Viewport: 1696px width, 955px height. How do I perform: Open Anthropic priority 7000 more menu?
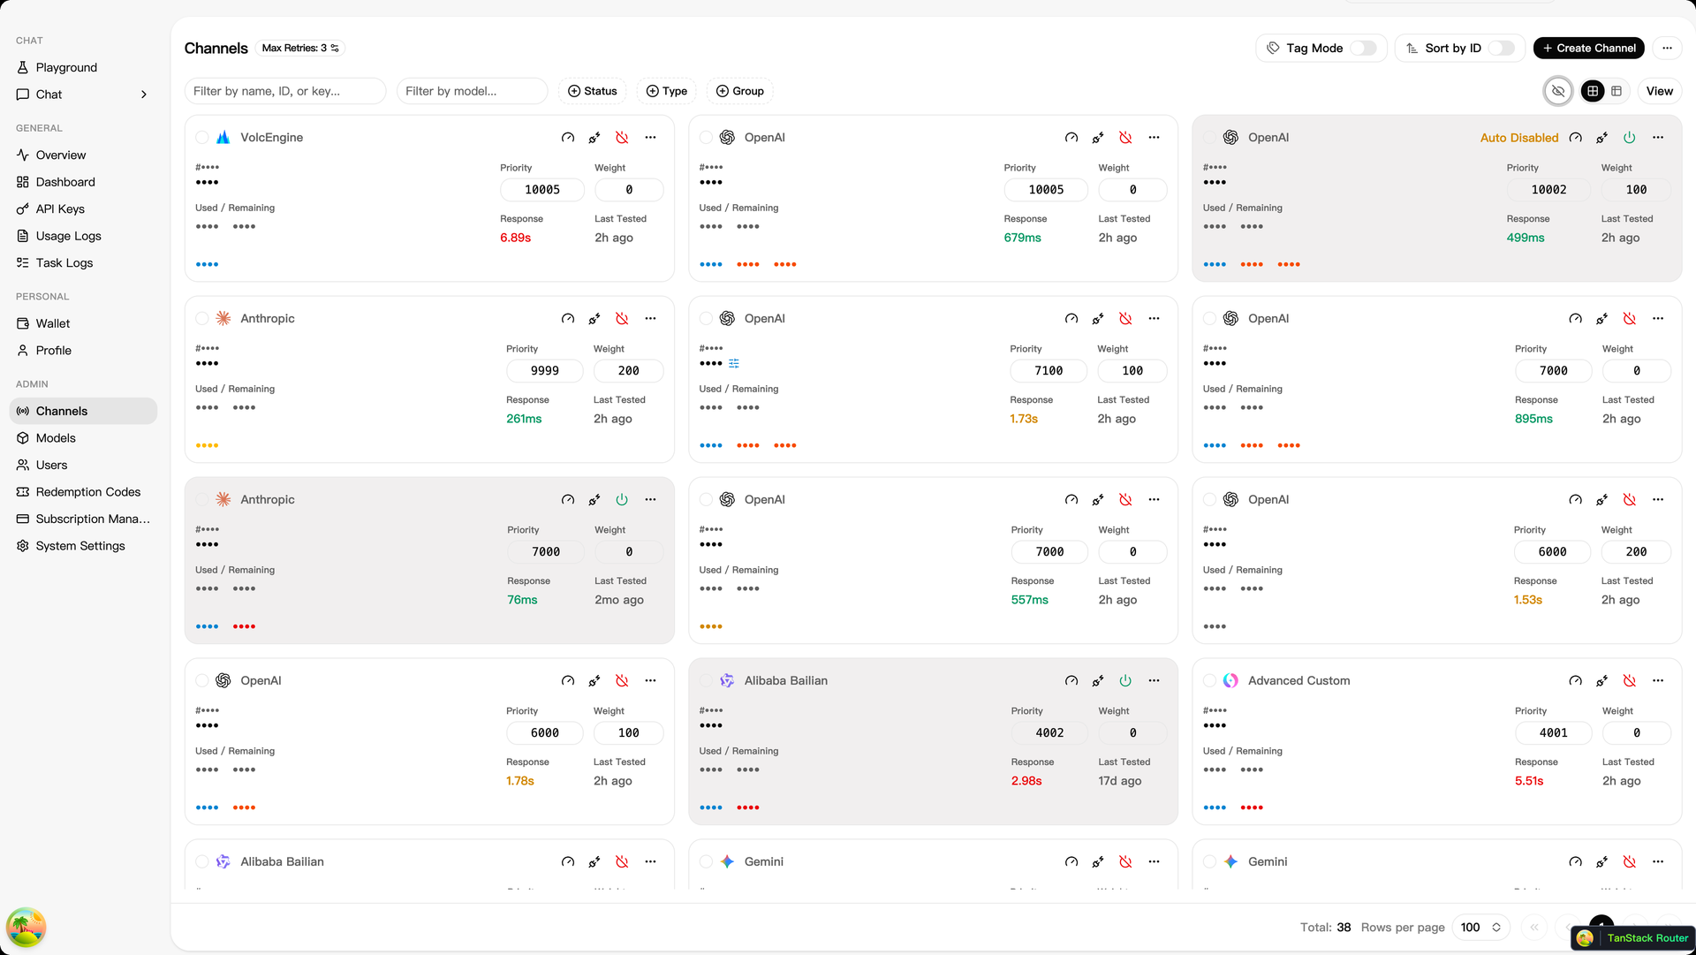[650, 500]
